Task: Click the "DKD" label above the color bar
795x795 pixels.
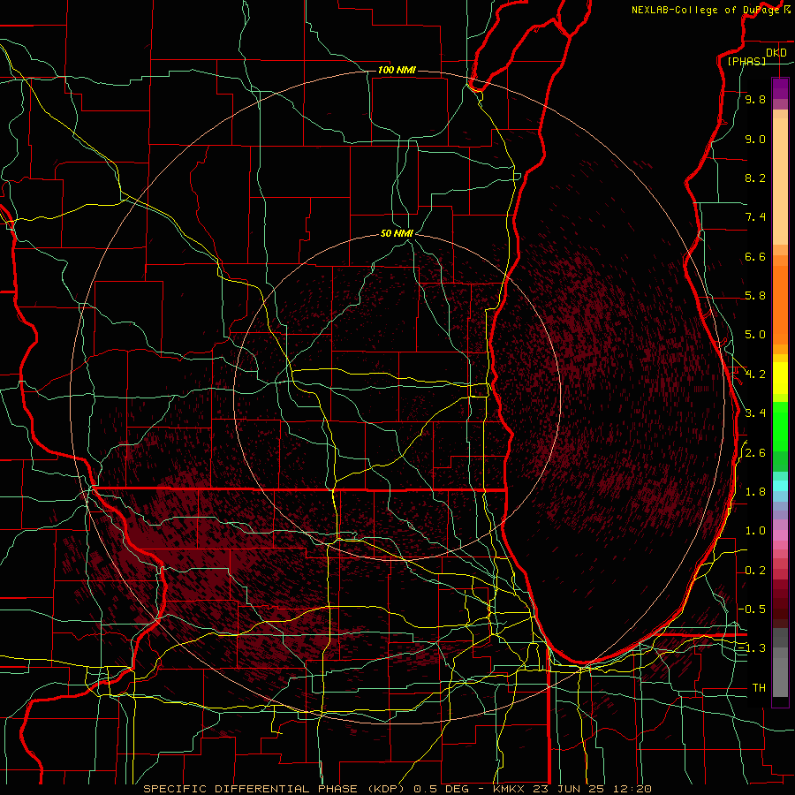Action: (776, 53)
